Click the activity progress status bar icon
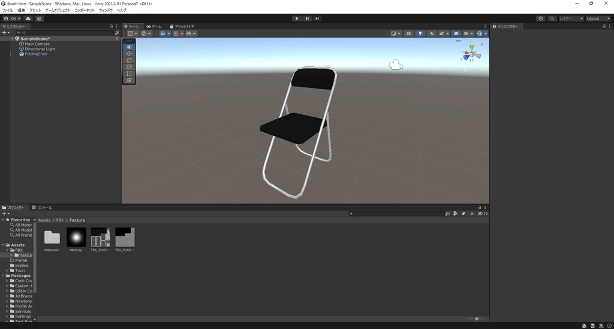This screenshot has width=614, height=329. pos(609,326)
